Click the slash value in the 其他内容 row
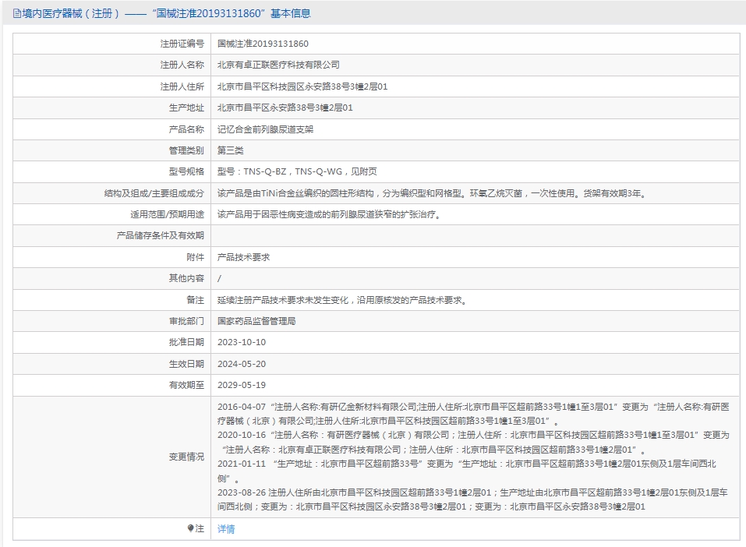Screen dimensions: 746x547 tap(219, 279)
